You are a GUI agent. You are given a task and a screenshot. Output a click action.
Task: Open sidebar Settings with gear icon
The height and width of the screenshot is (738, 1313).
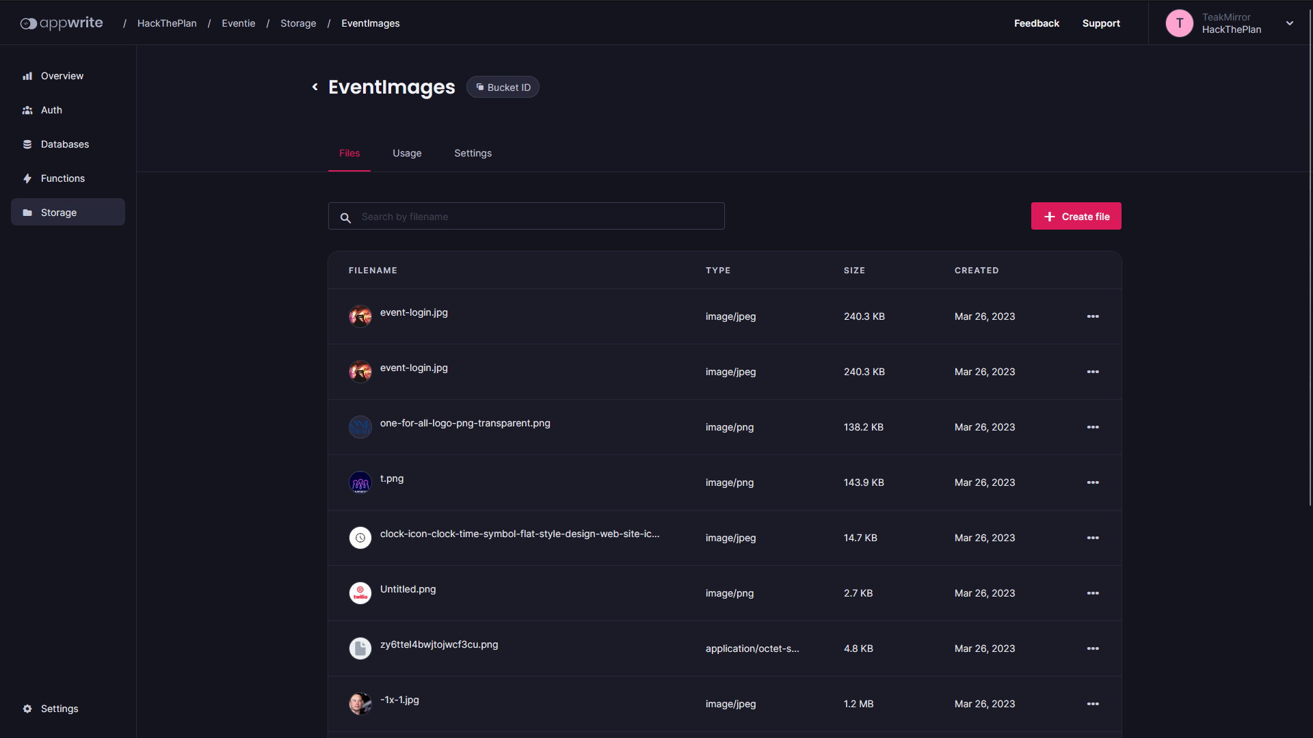point(59,709)
